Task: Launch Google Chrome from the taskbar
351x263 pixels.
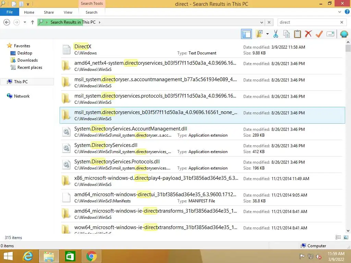Action: pos(91,256)
